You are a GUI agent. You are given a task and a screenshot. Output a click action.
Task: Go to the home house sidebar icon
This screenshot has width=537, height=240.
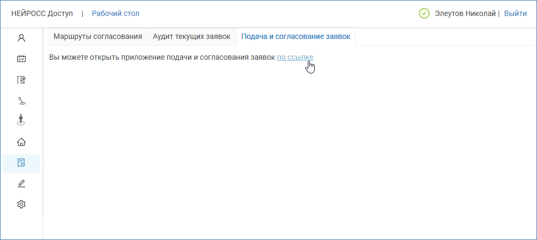(x=21, y=142)
